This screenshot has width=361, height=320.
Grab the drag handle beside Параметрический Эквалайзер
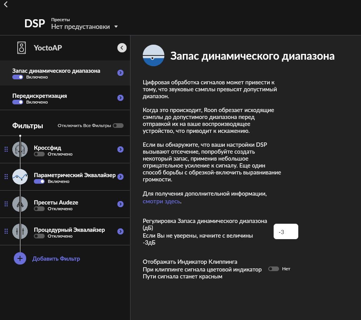point(6,177)
